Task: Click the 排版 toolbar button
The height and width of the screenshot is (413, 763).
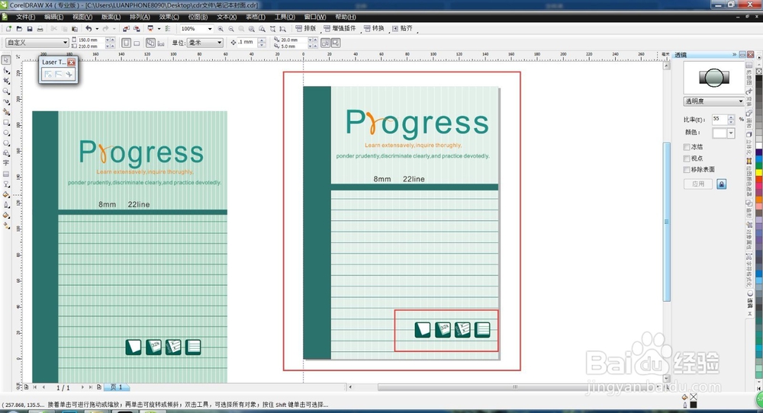Action: 306,29
